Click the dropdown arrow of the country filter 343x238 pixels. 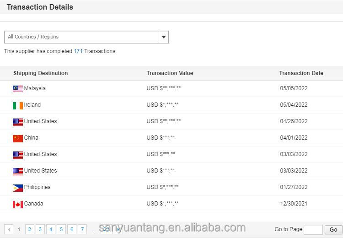click(164, 37)
